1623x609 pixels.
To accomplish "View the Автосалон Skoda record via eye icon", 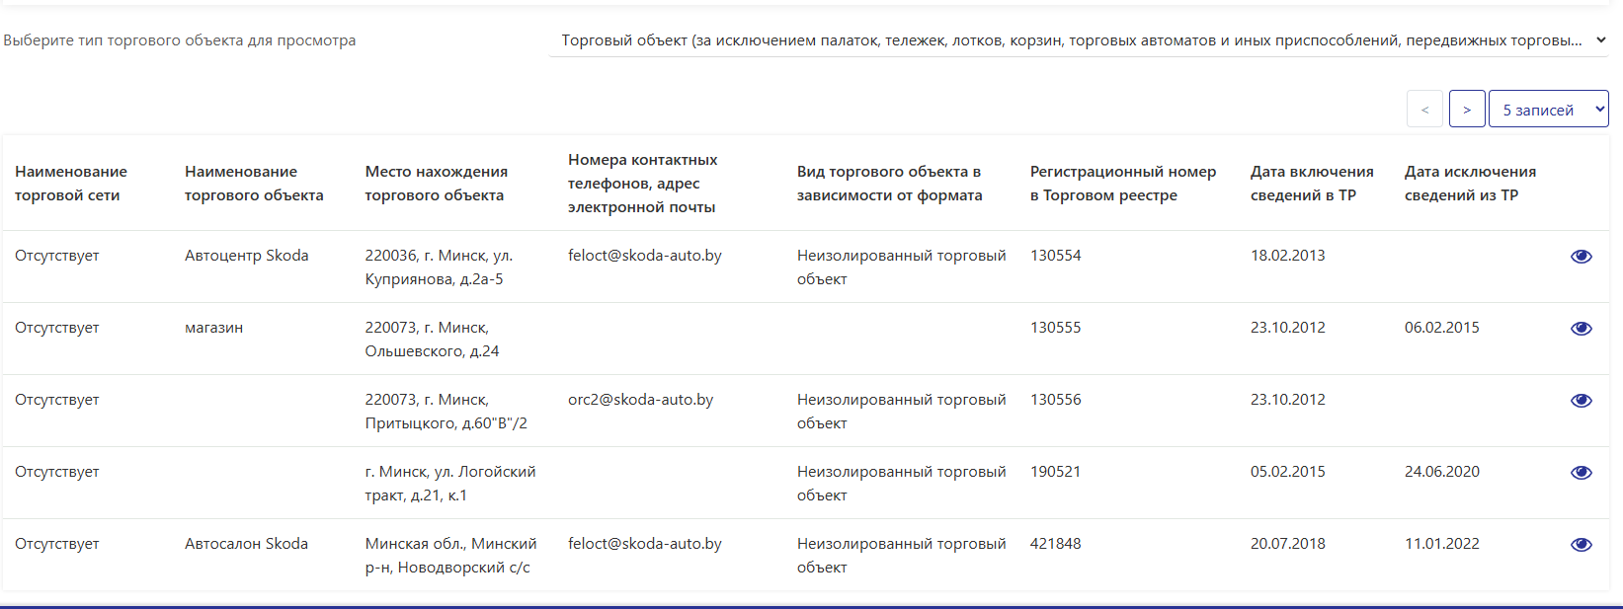I will tap(1581, 545).
